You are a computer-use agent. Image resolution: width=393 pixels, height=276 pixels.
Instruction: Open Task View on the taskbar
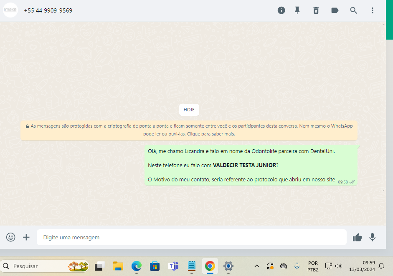[x=99, y=266]
